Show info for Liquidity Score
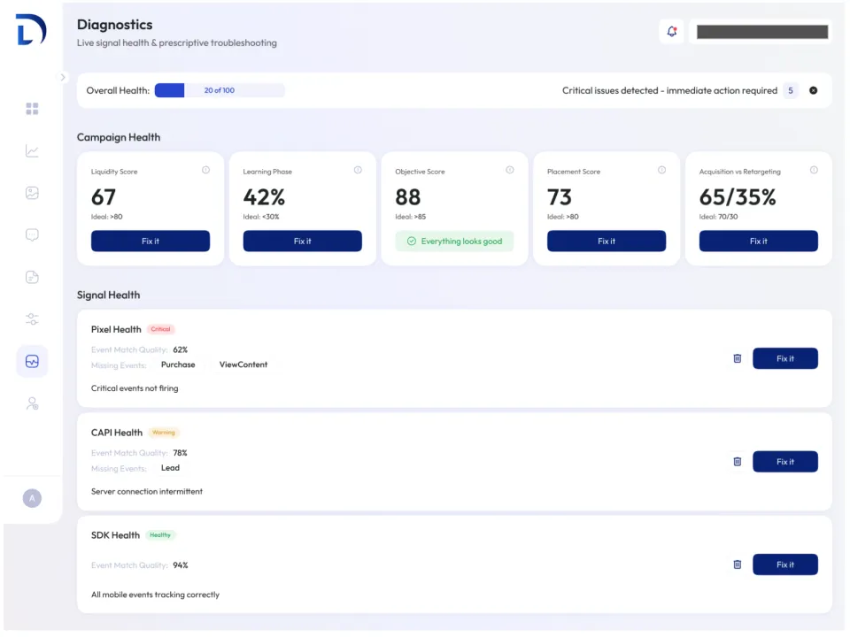The image size is (850, 637). click(x=206, y=170)
